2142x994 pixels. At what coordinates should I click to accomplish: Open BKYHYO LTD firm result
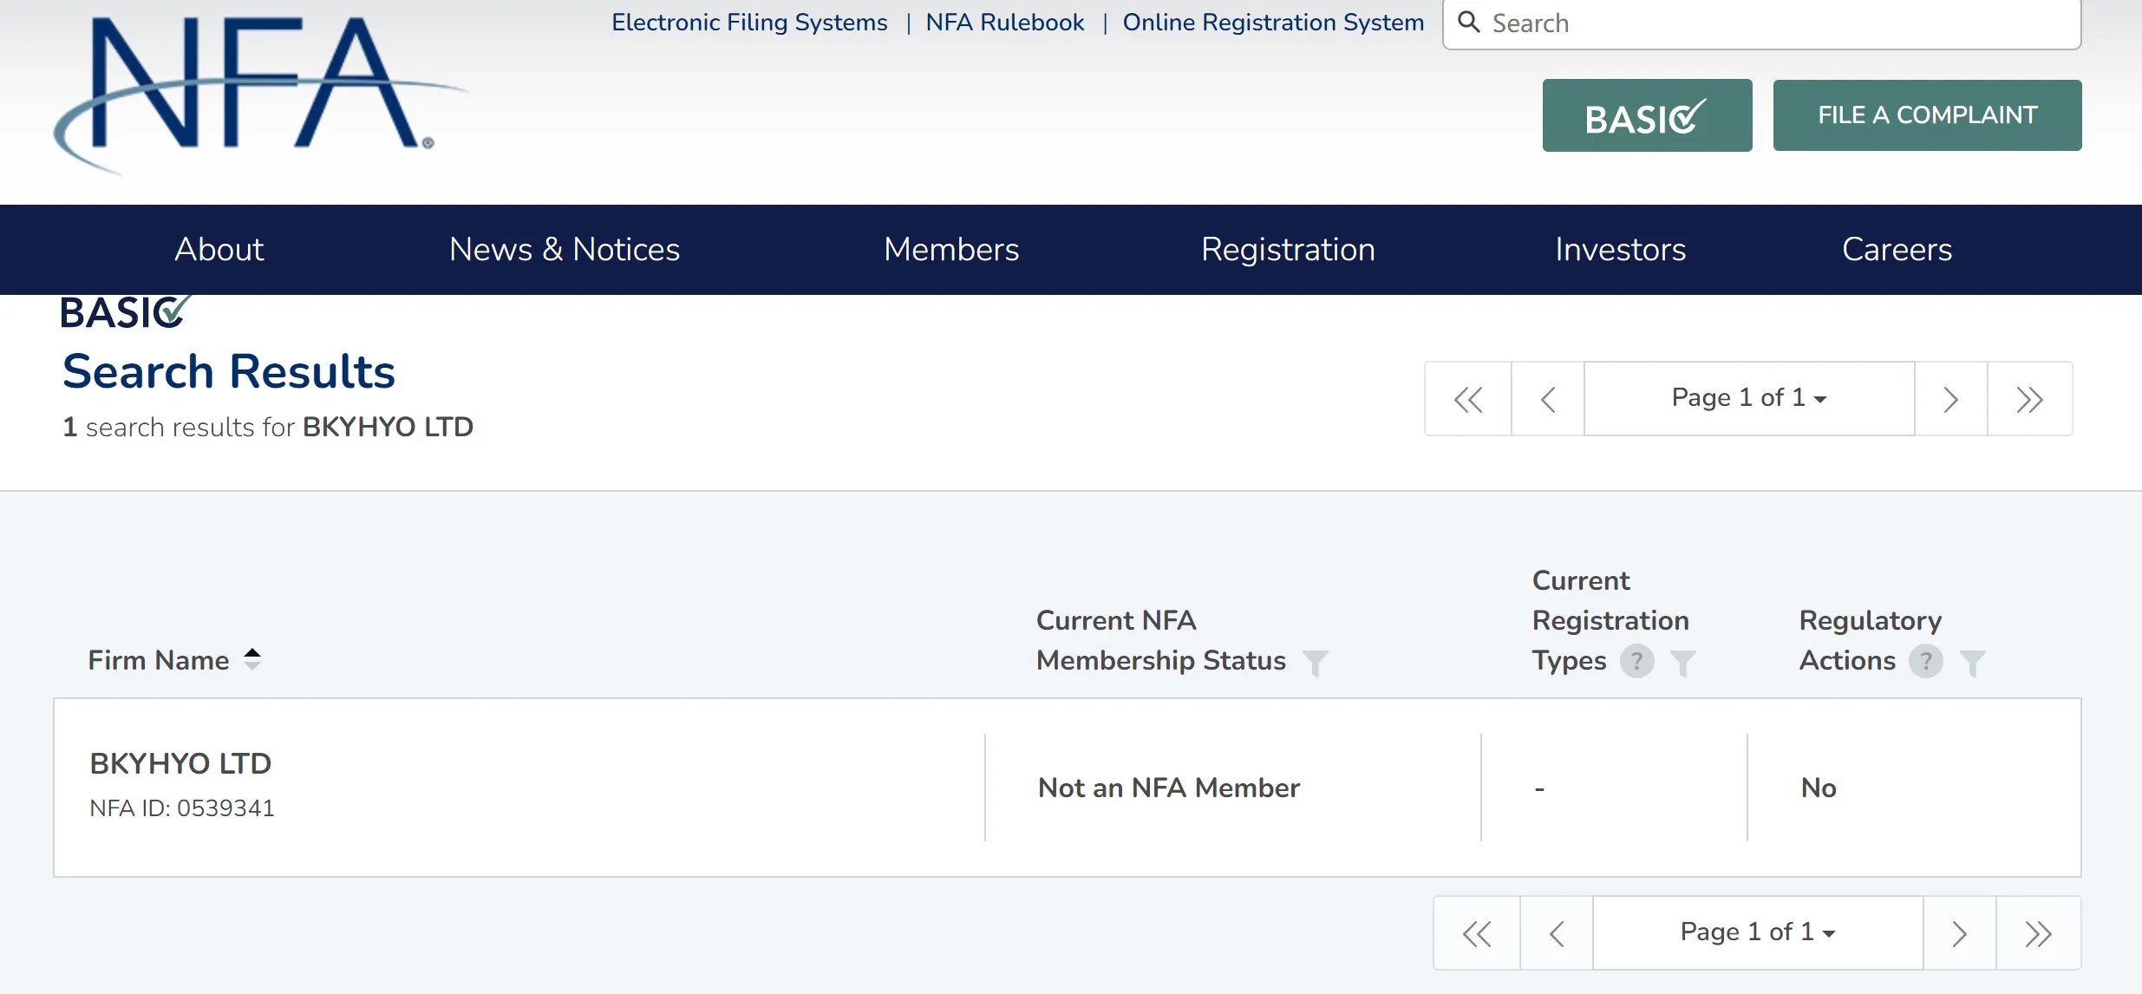point(180,764)
